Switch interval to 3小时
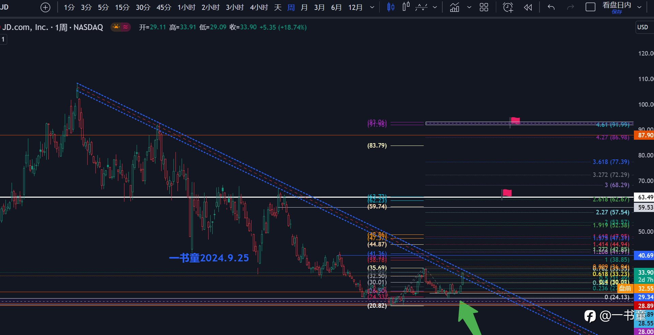The image size is (654, 335). [x=235, y=7]
